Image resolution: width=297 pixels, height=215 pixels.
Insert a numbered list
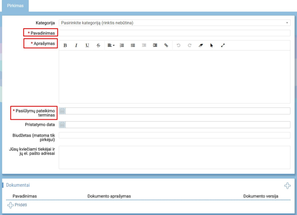[x=122, y=45]
